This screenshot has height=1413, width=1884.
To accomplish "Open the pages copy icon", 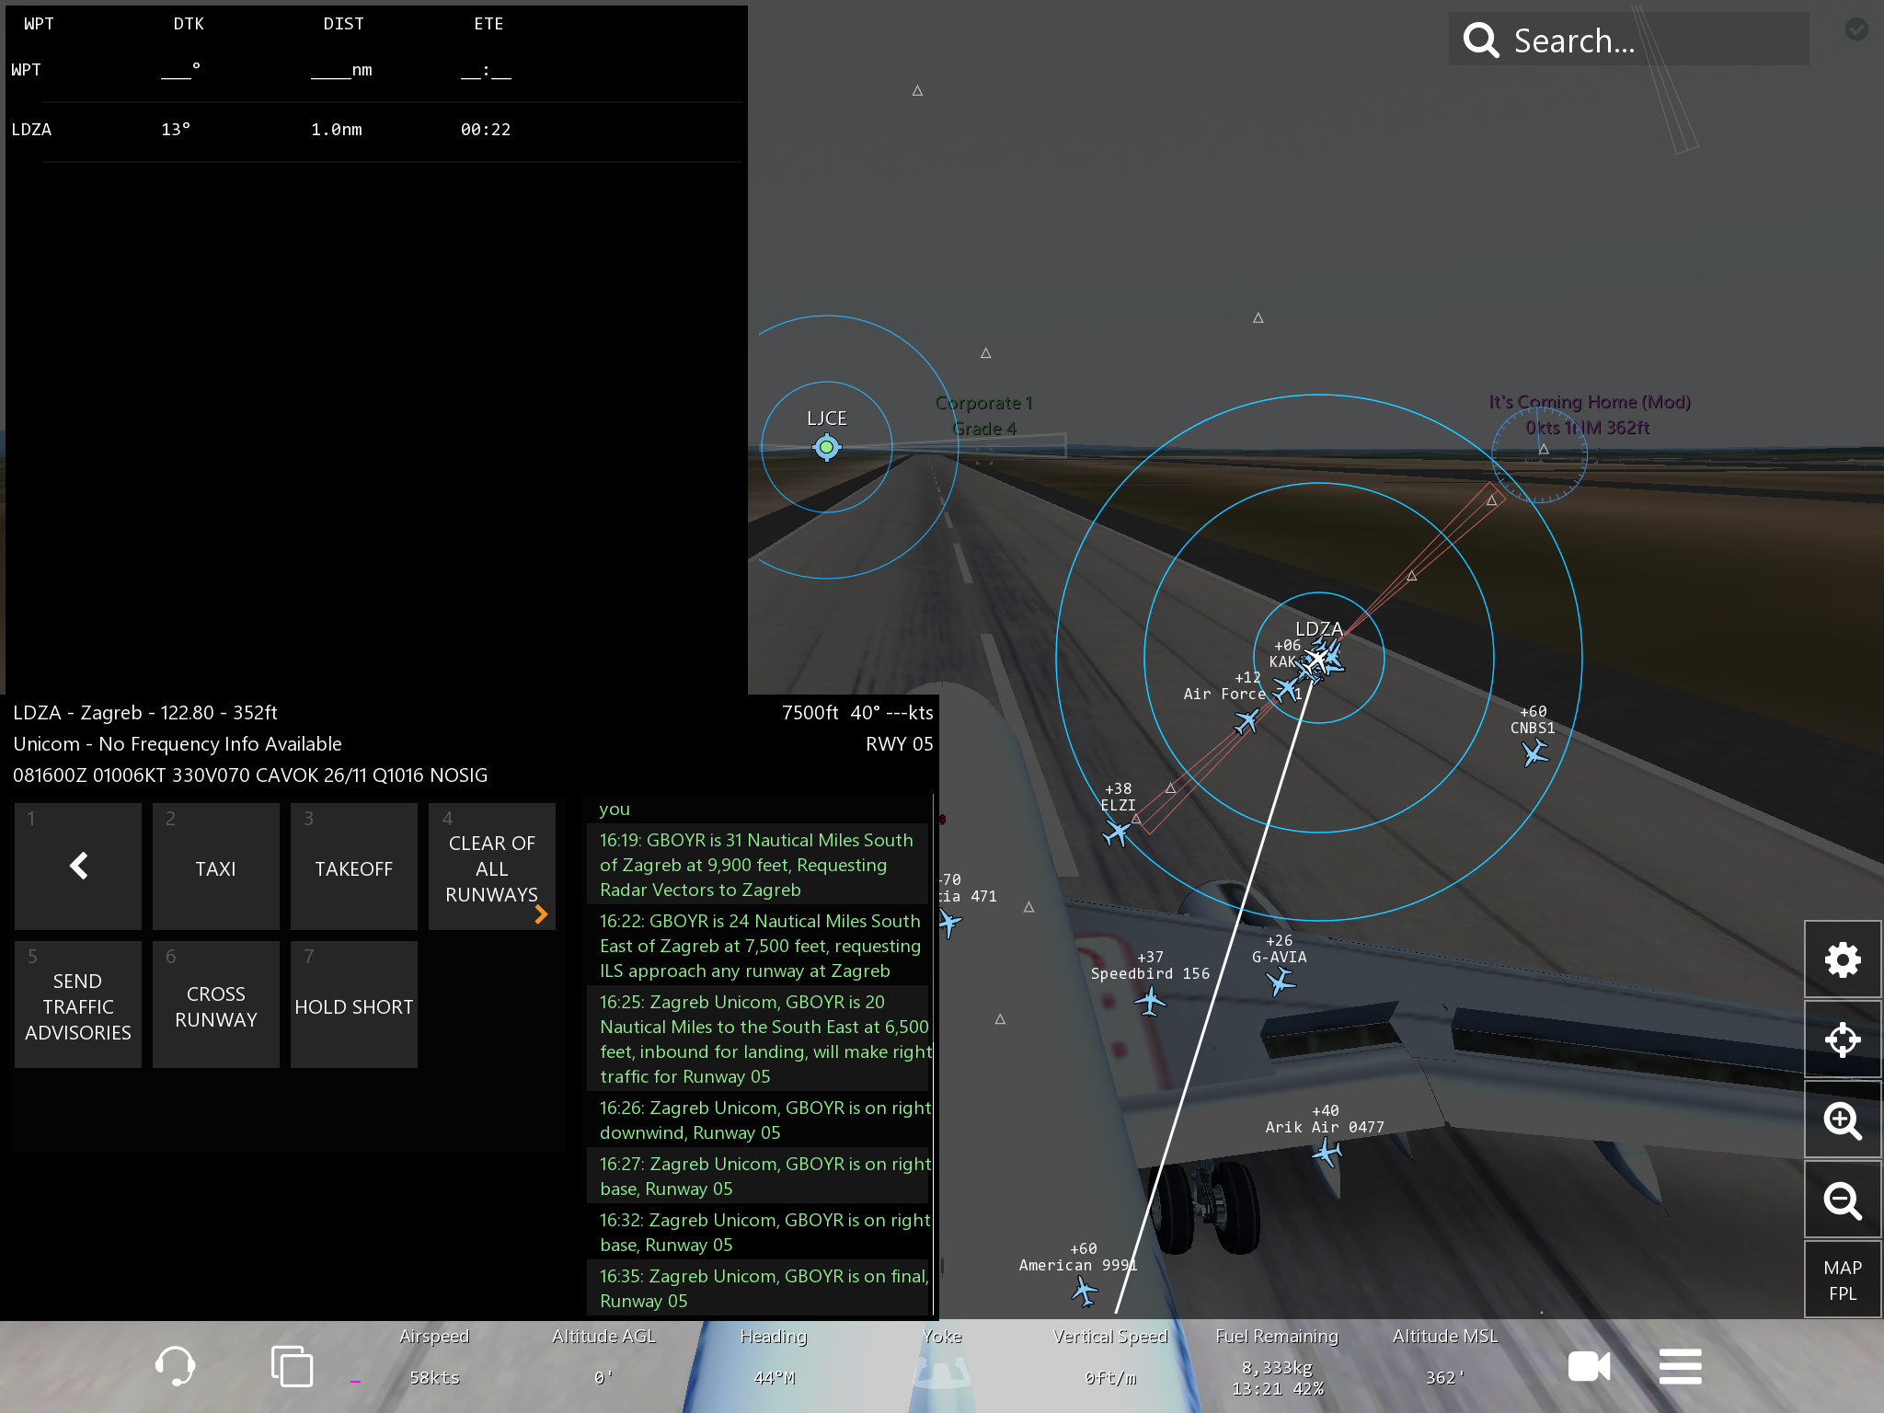I will point(292,1366).
